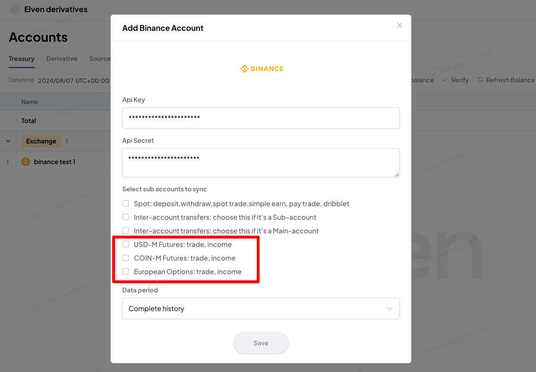Click into the Api Secret textarea
536x372 pixels.
tap(260, 162)
